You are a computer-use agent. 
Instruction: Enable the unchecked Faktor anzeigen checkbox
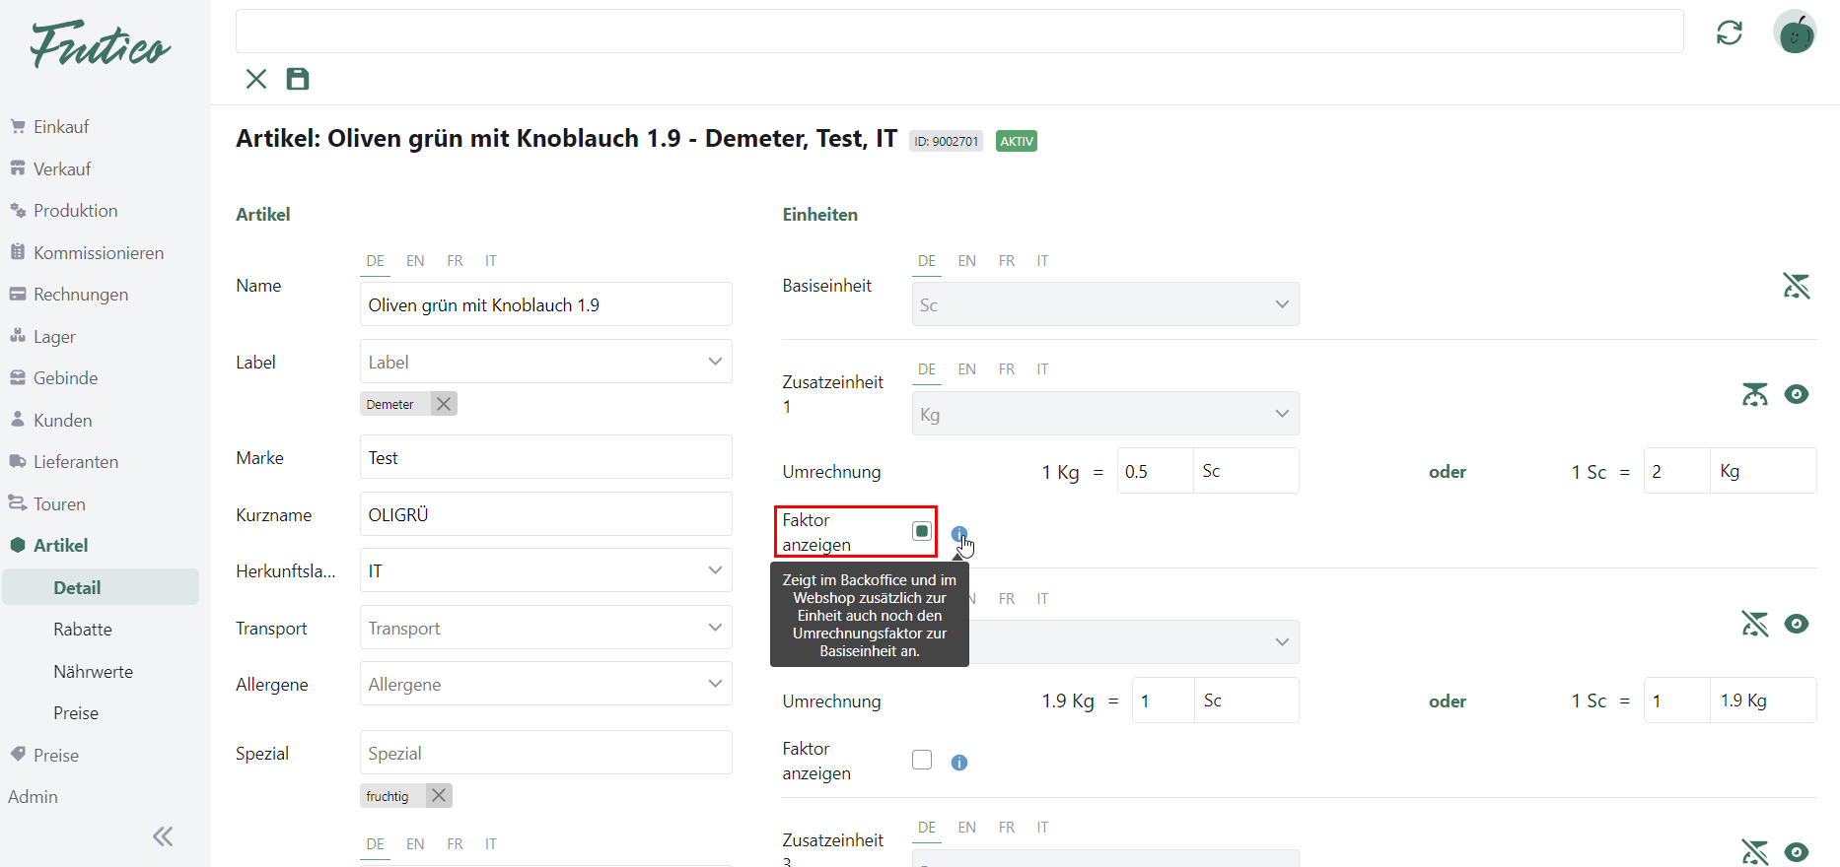pos(922,760)
